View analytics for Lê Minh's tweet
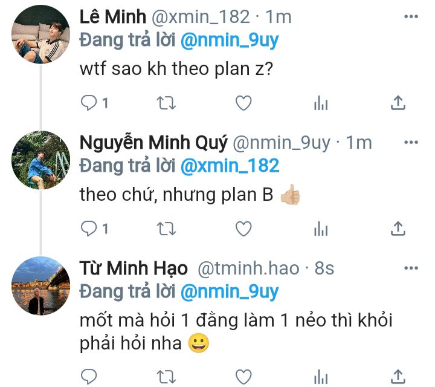The height and width of the screenshot is (387, 435). [321, 103]
